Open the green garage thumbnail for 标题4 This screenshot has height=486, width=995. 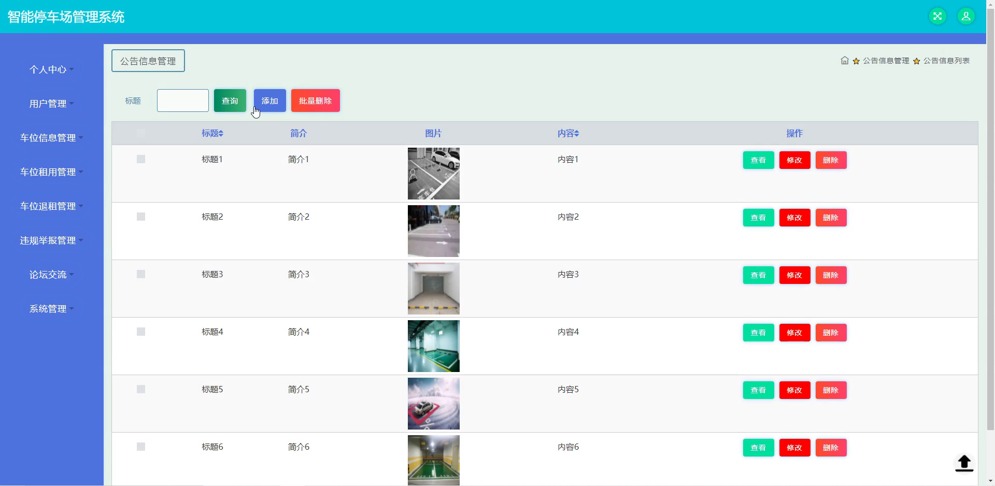[434, 346]
